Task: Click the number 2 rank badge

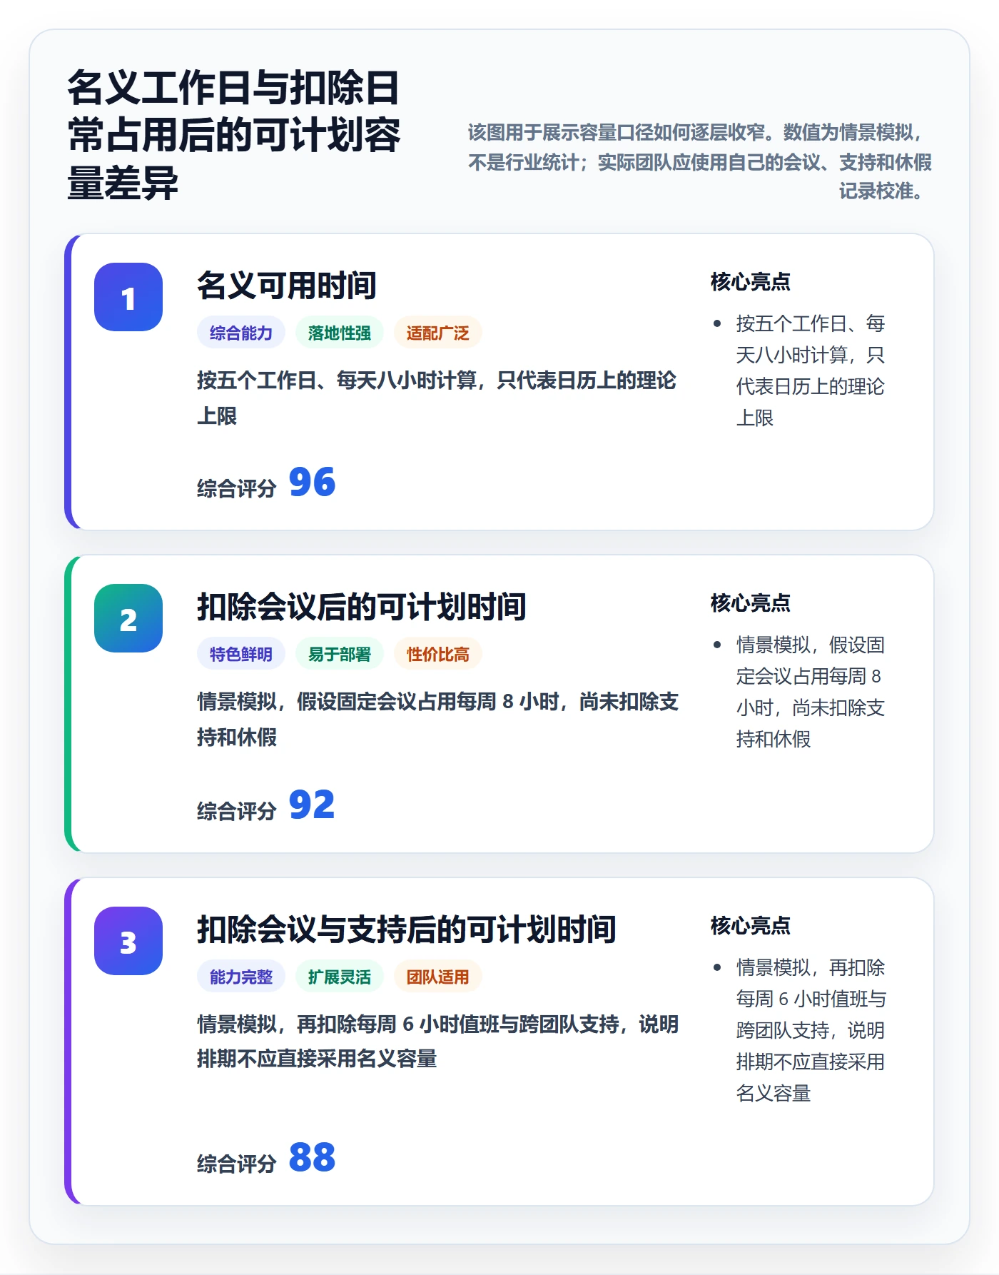Action: pyautogui.click(x=128, y=618)
